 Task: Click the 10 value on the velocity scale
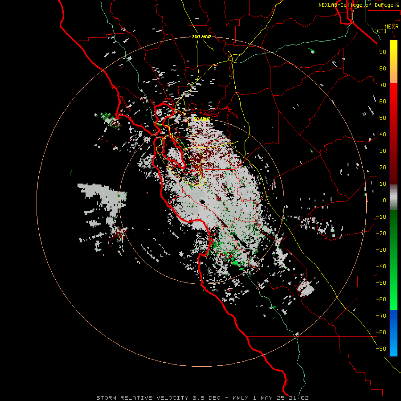click(x=383, y=184)
